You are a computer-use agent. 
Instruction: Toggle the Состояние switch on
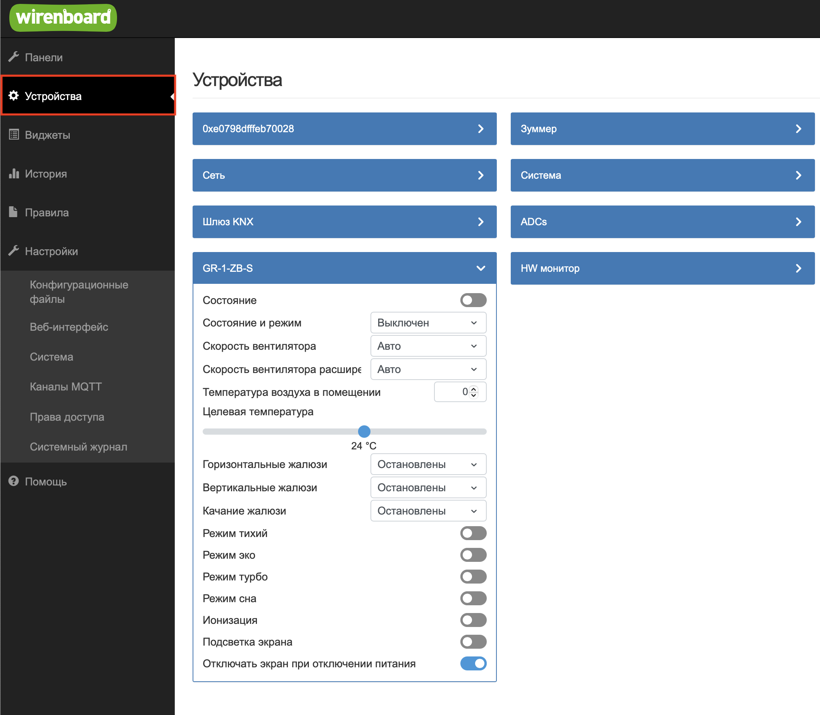click(x=473, y=301)
